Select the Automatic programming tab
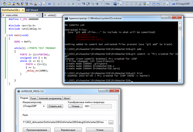This screenshot has height=132, width=193. point(50,98)
